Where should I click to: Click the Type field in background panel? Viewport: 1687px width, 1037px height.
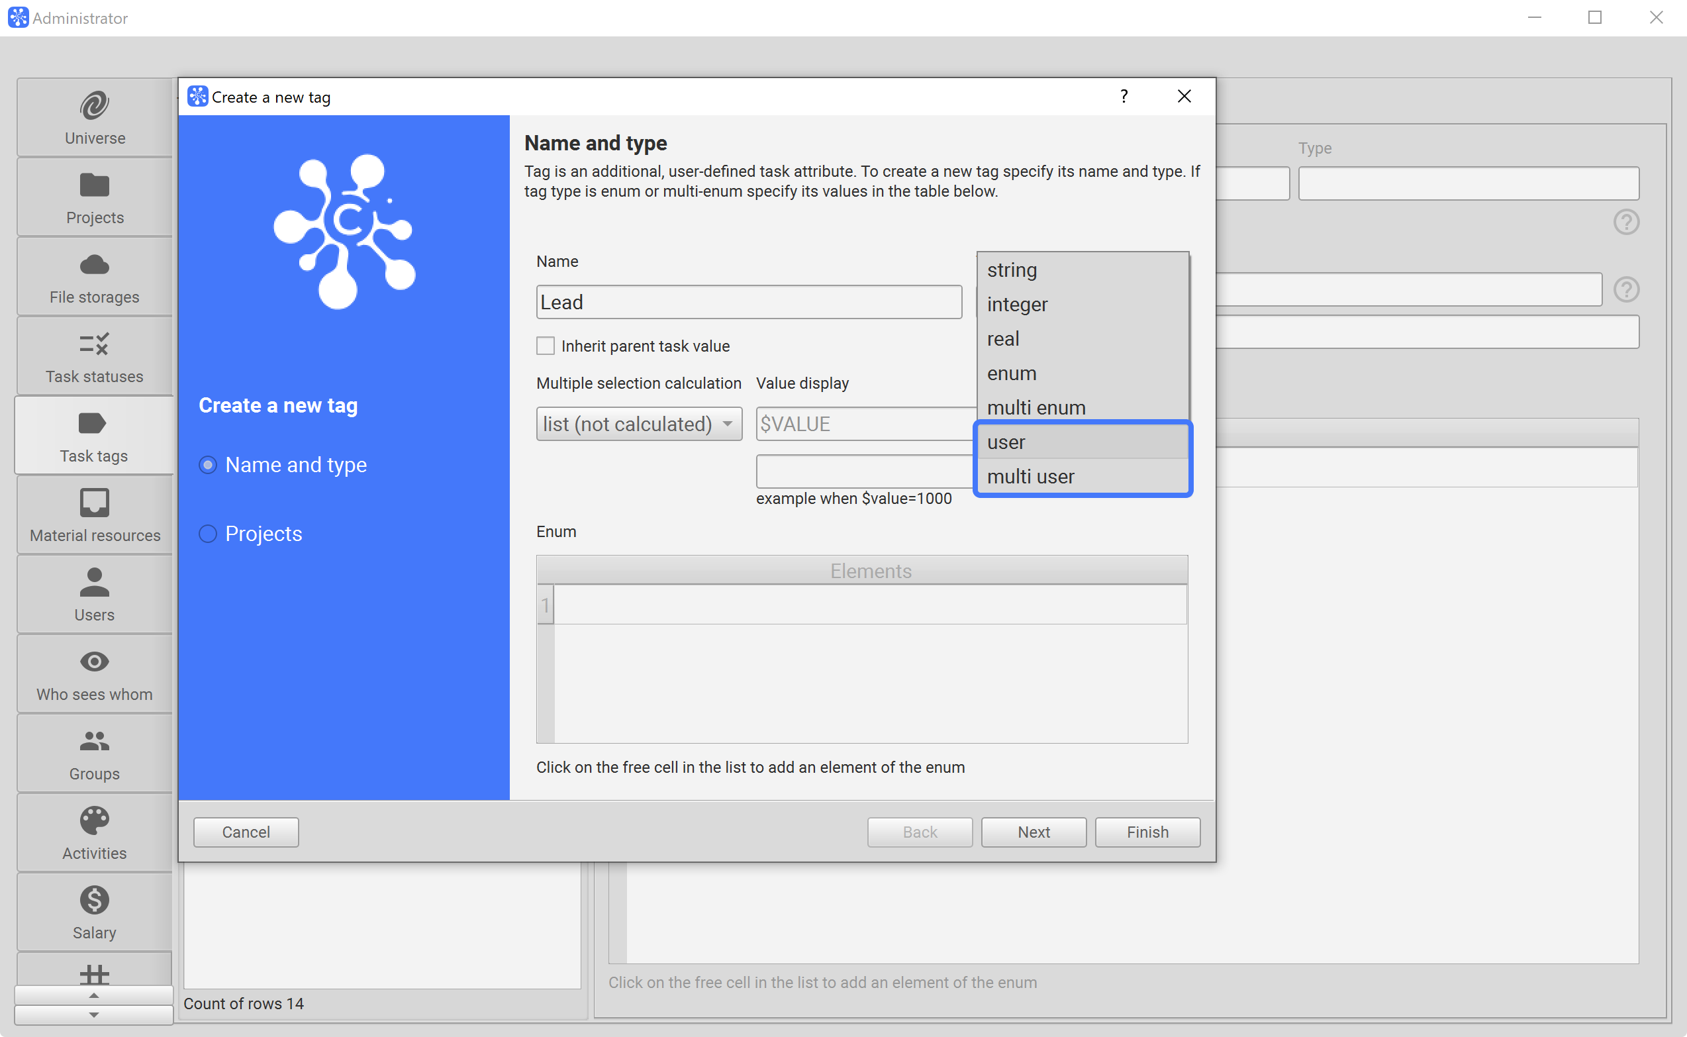(x=1469, y=183)
